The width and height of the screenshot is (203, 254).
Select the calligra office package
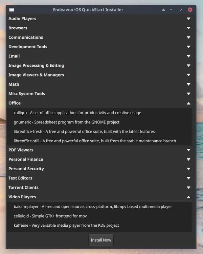[x=77, y=113]
